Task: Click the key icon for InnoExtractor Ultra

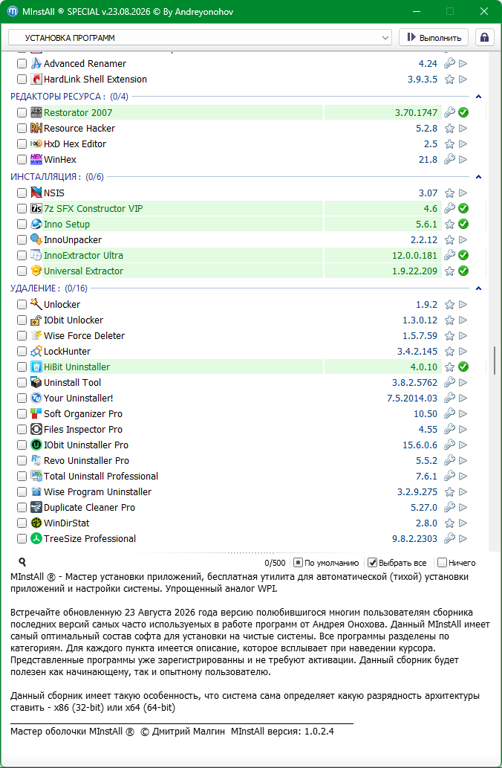Action: pos(449,255)
